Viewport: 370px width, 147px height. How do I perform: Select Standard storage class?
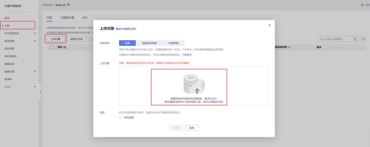(127, 43)
